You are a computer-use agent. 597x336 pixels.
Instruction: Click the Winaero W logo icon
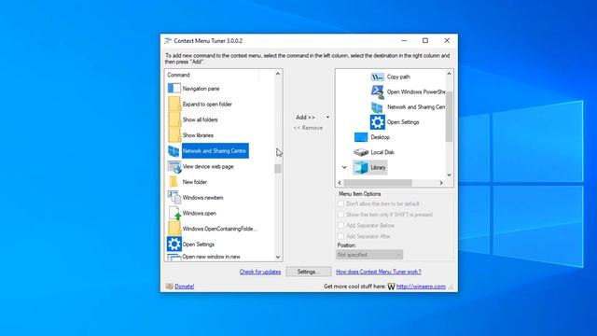click(391, 287)
